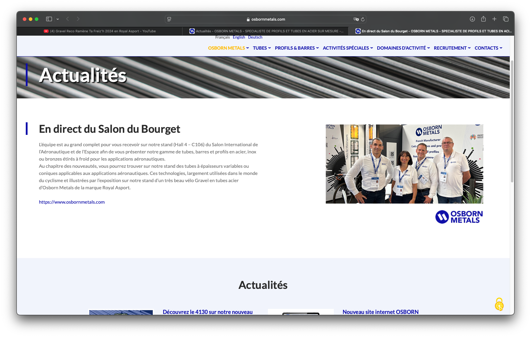Reload the page with the refresh icon
Screen dimensions: 531x337
pyautogui.click(x=363, y=19)
